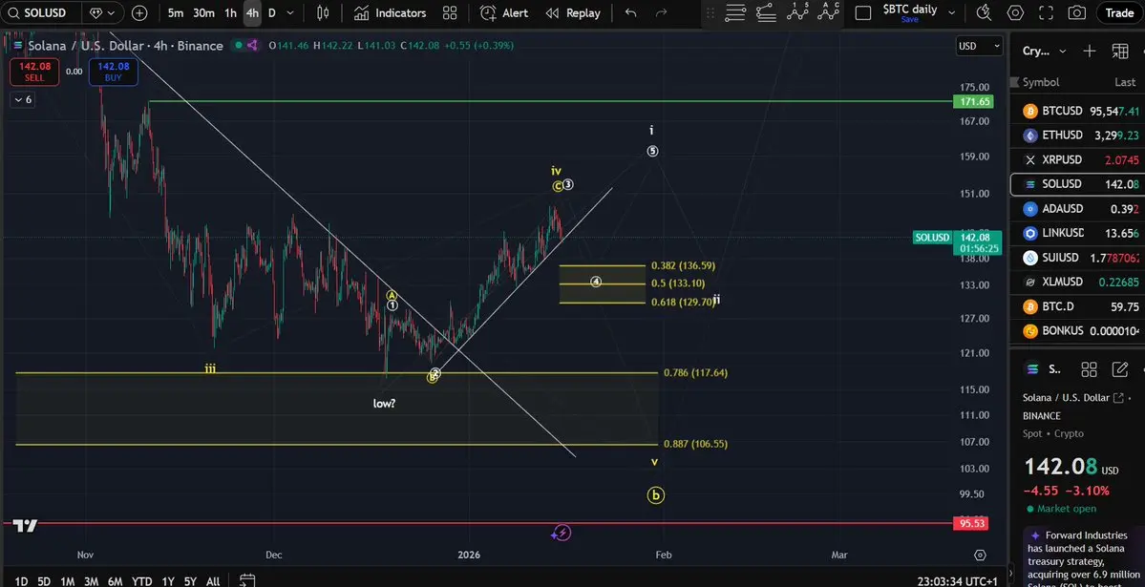Expand the collapsed indicators legend showing 6
The height and width of the screenshot is (587, 1145).
(22, 99)
